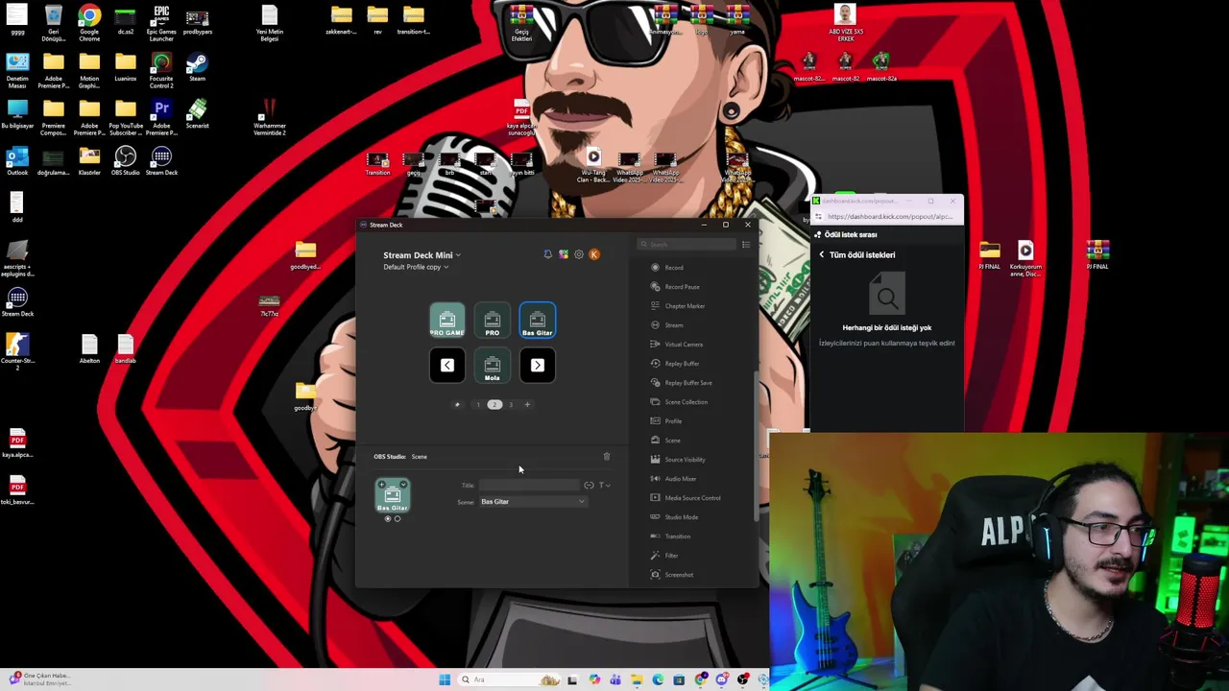Open key icon options chevron on preview
The height and width of the screenshot is (691, 1229).
click(x=403, y=485)
